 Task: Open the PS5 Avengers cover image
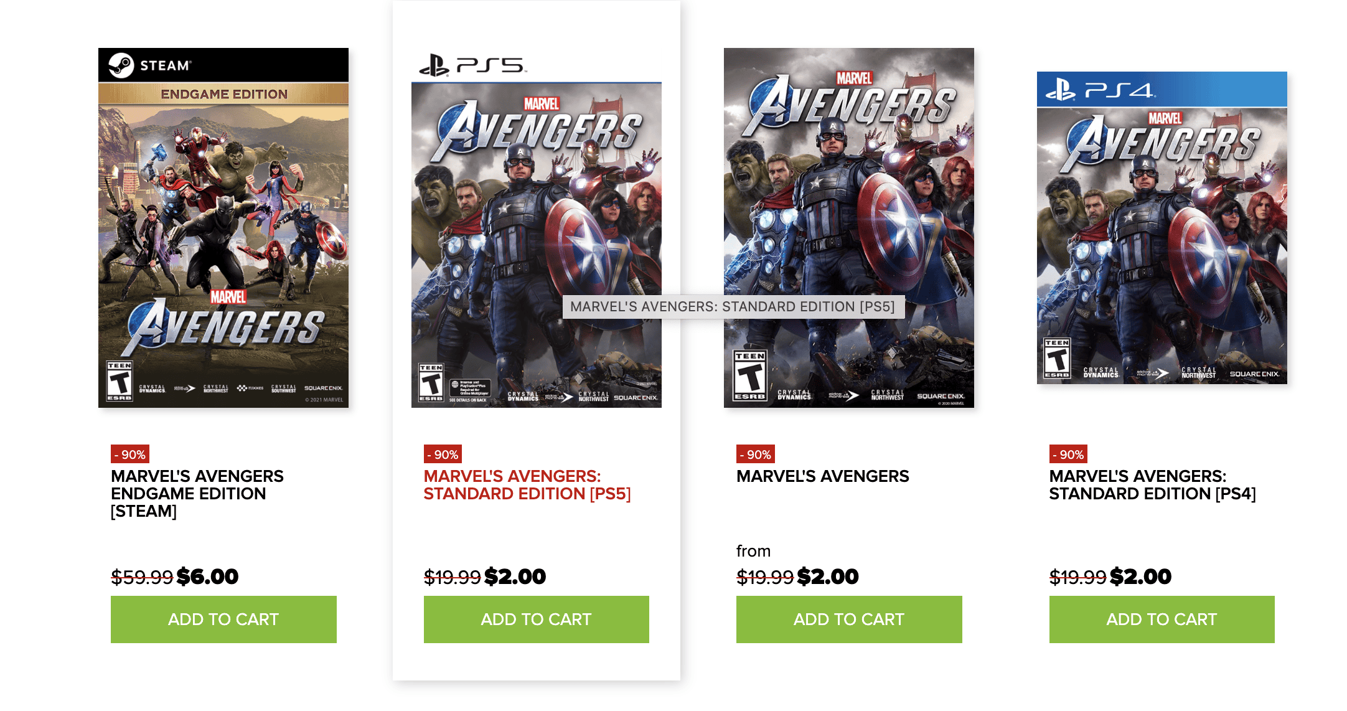pos(537,228)
